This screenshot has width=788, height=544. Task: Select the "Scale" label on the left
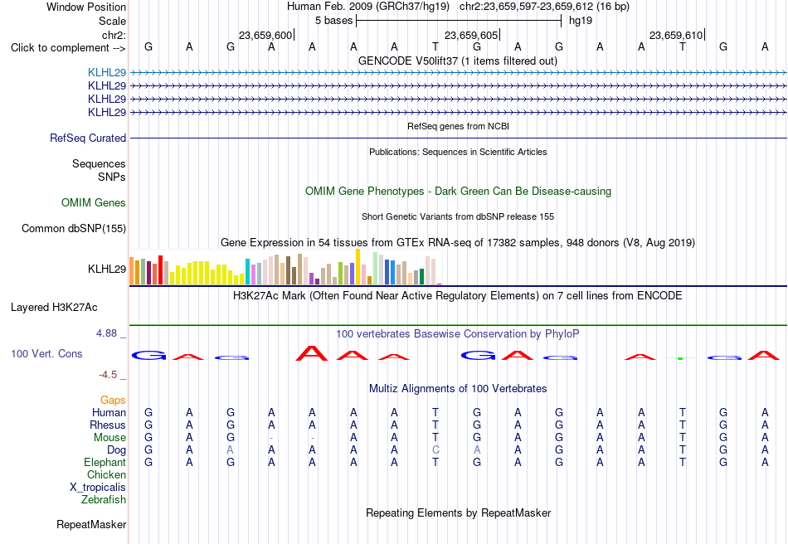point(112,21)
